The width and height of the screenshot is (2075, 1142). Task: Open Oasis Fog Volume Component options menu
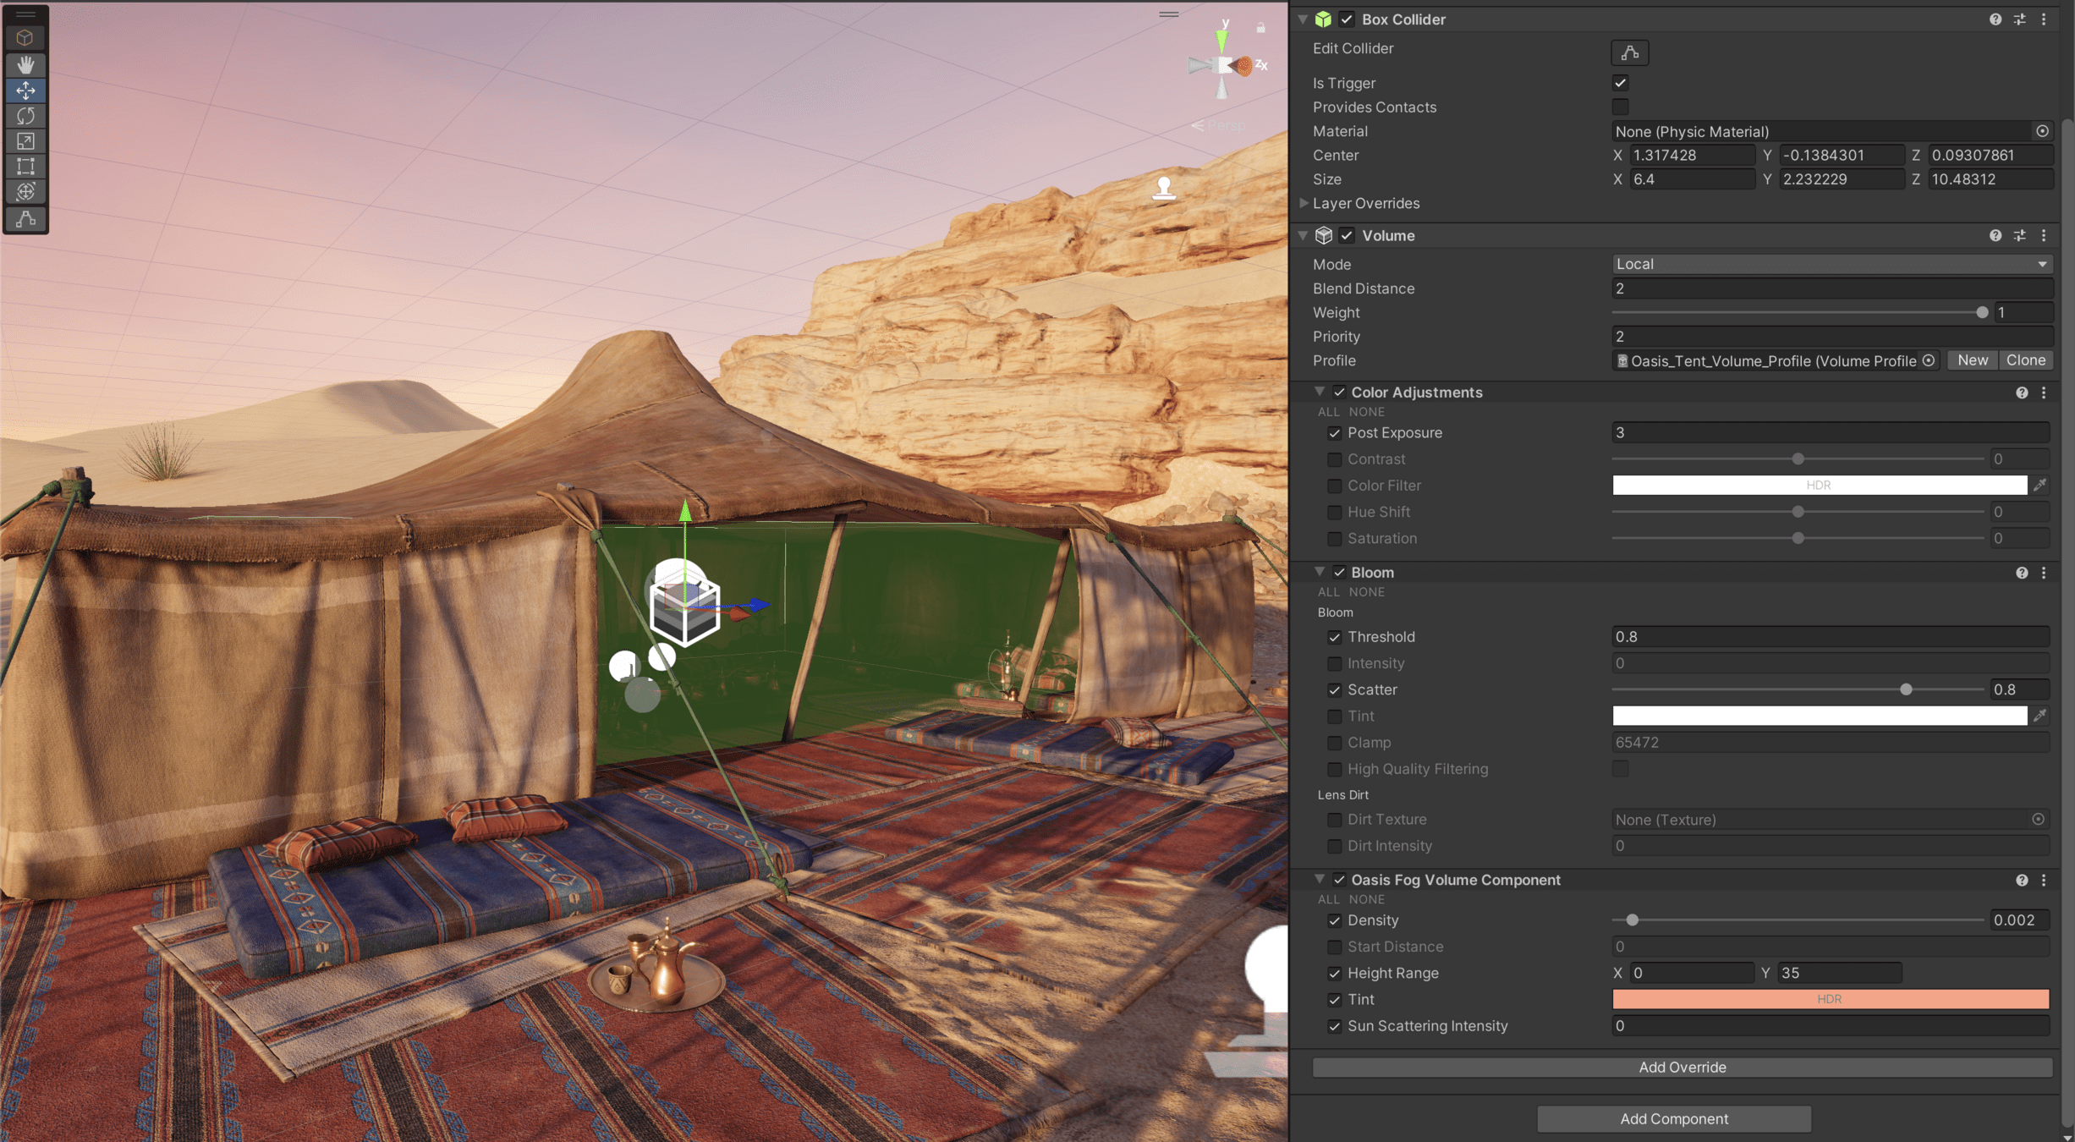pos(2044,880)
